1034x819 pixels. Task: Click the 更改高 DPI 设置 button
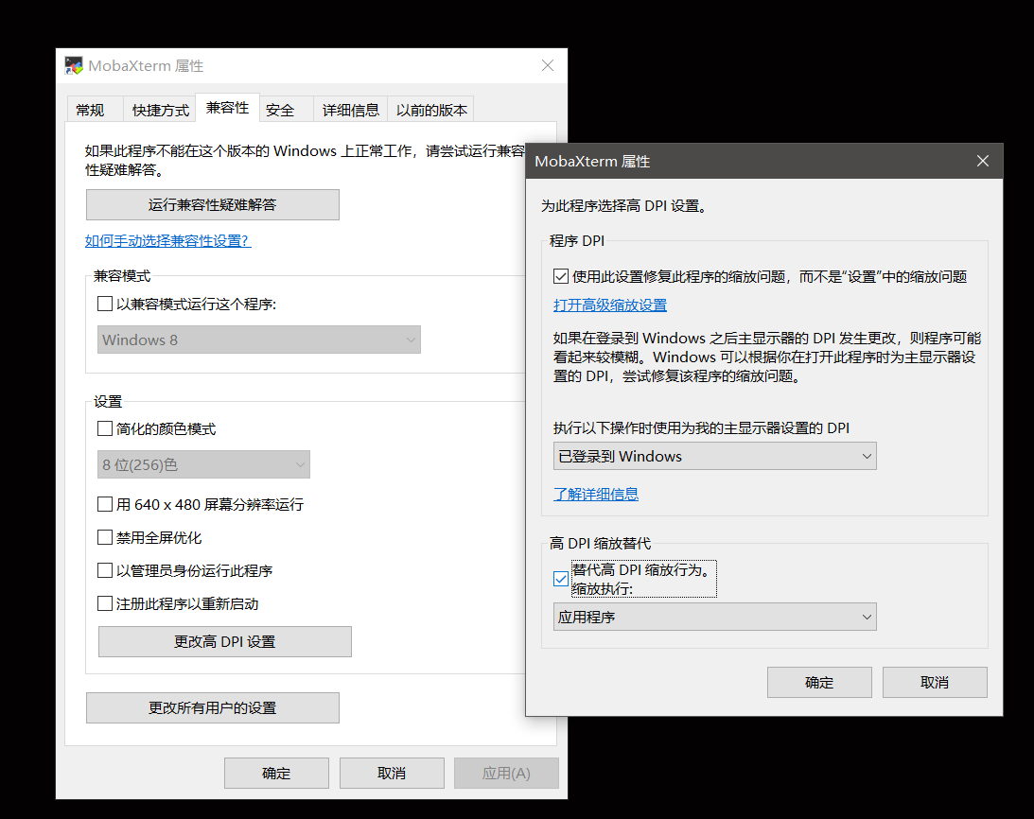[x=225, y=641]
